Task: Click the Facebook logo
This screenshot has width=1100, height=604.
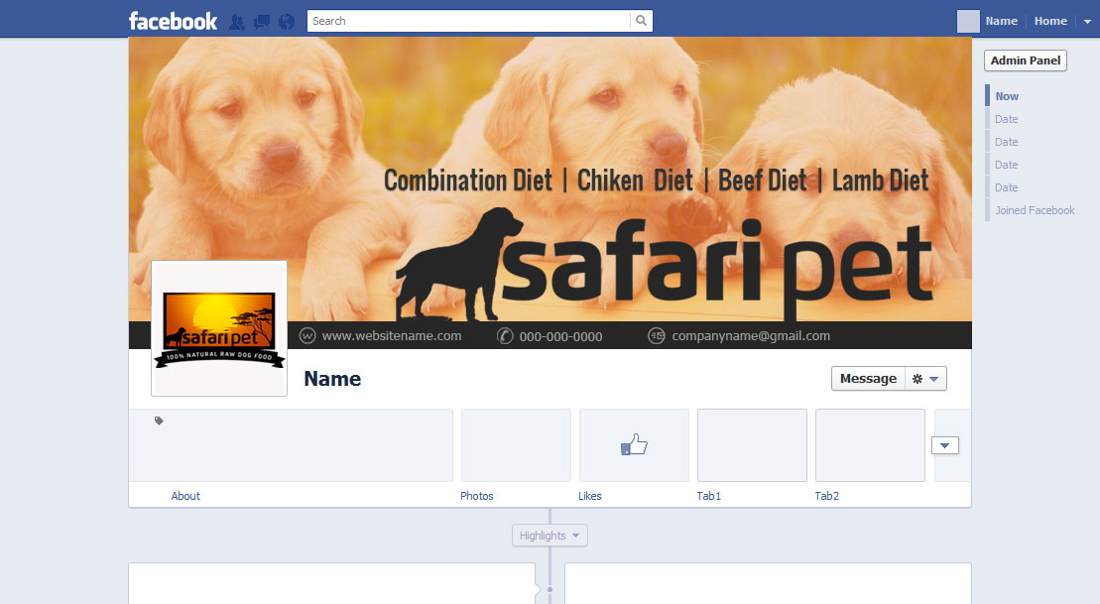Action: click(x=173, y=21)
